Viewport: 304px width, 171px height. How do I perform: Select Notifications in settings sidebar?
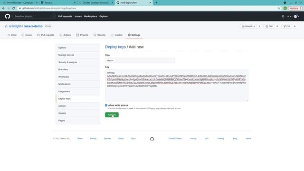[78, 84]
